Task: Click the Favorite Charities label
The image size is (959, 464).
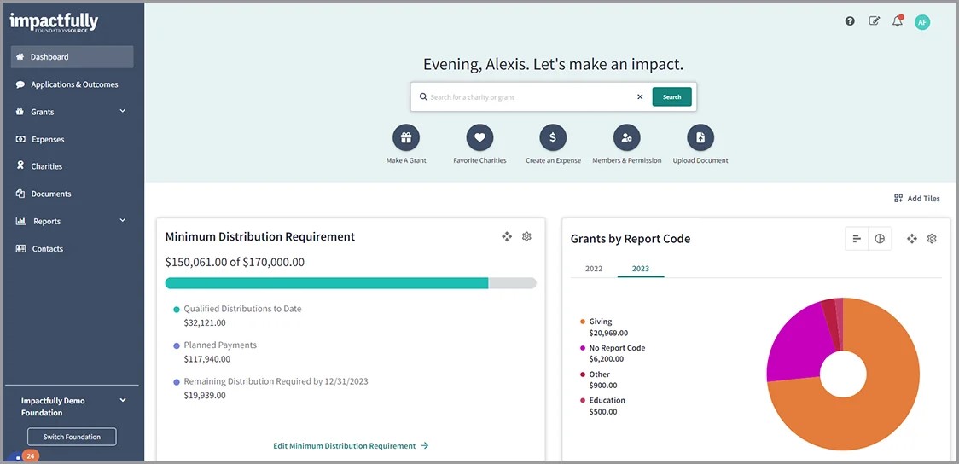Action: click(479, 161)
